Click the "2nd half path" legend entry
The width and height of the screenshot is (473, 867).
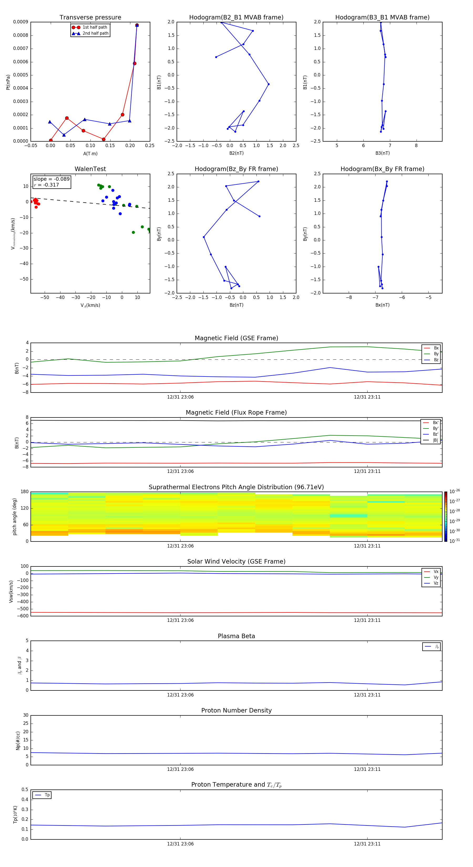pos(90,33)
